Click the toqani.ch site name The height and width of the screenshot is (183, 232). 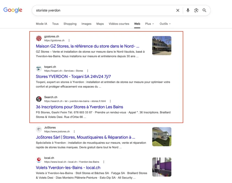(50, 67)
